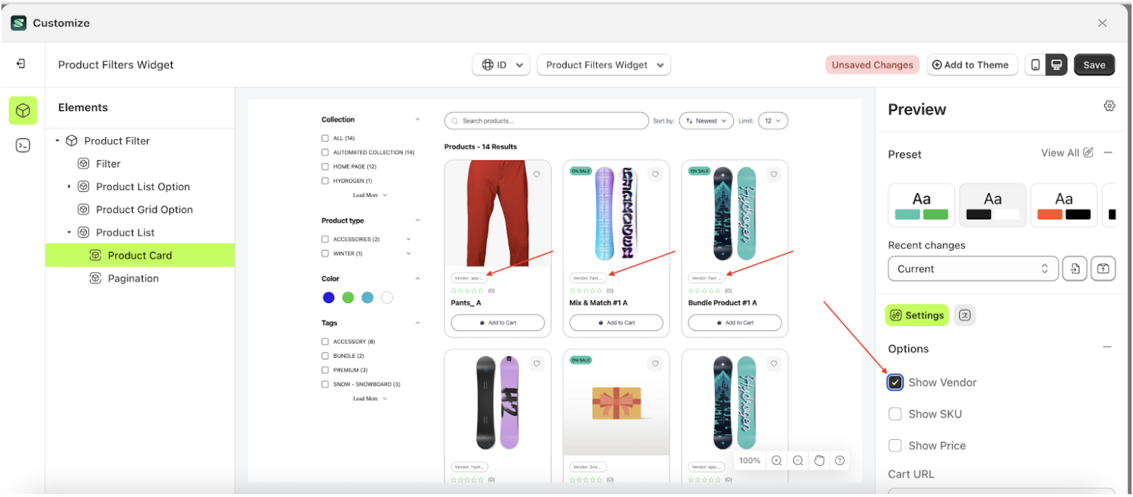This screenshot has width=1133, height=497.
Task: Select Product Grid Option element
Action: coord(144,209)
